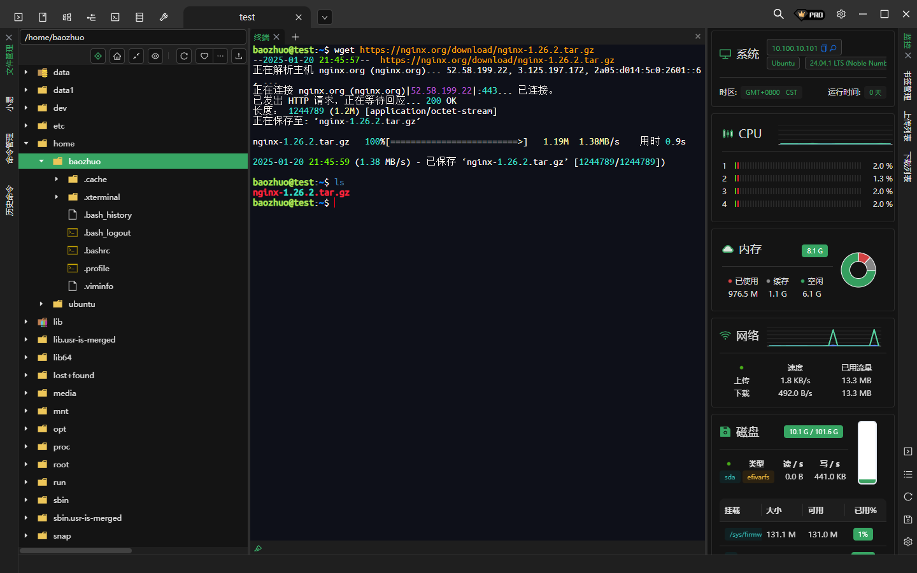
Task: Open the server rack icon in the top toolbar
Action: (x=139, y=17)
